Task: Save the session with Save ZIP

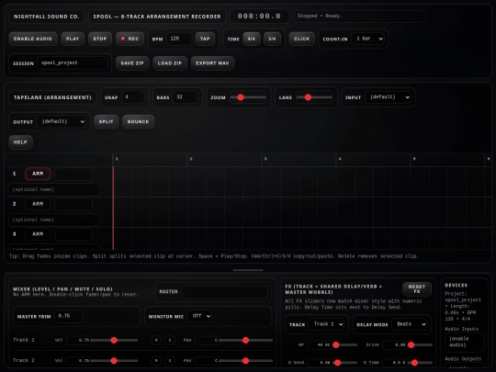Action: click(132, 63)
